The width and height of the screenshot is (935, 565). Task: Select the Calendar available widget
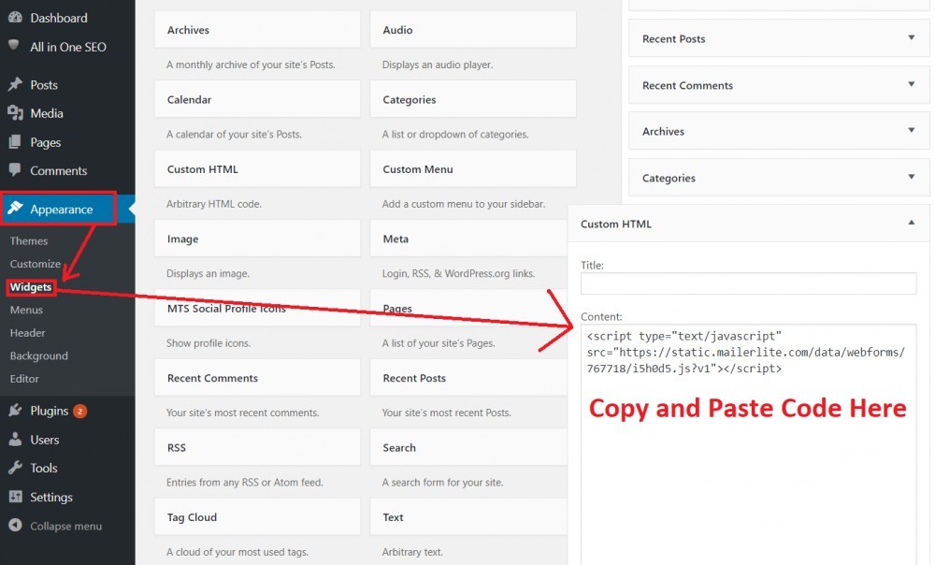pyautogui.click(x=258, y=99)
